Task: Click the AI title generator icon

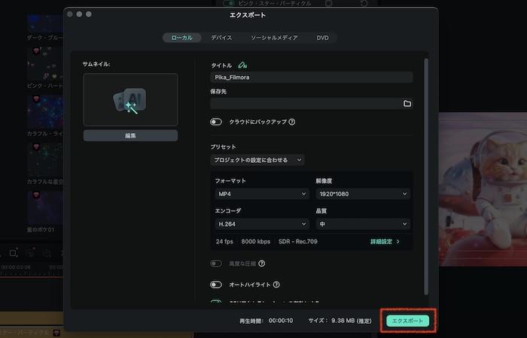Action: pyautogui.click(x=243, y=65)
